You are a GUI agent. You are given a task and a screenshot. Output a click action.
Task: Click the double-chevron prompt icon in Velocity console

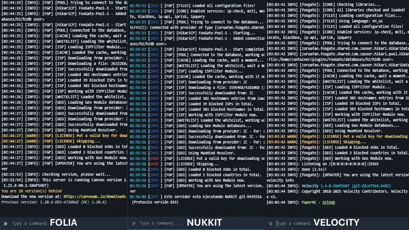point(270,223)
